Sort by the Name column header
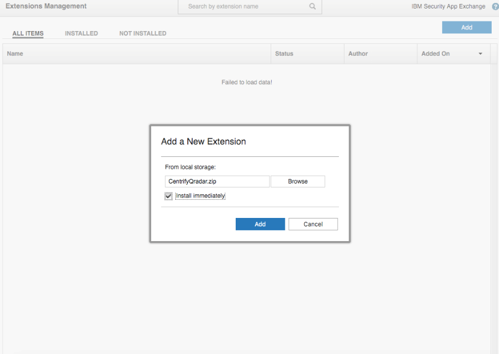The height and width of the screenshot is (354, 499). click(15, 54)
